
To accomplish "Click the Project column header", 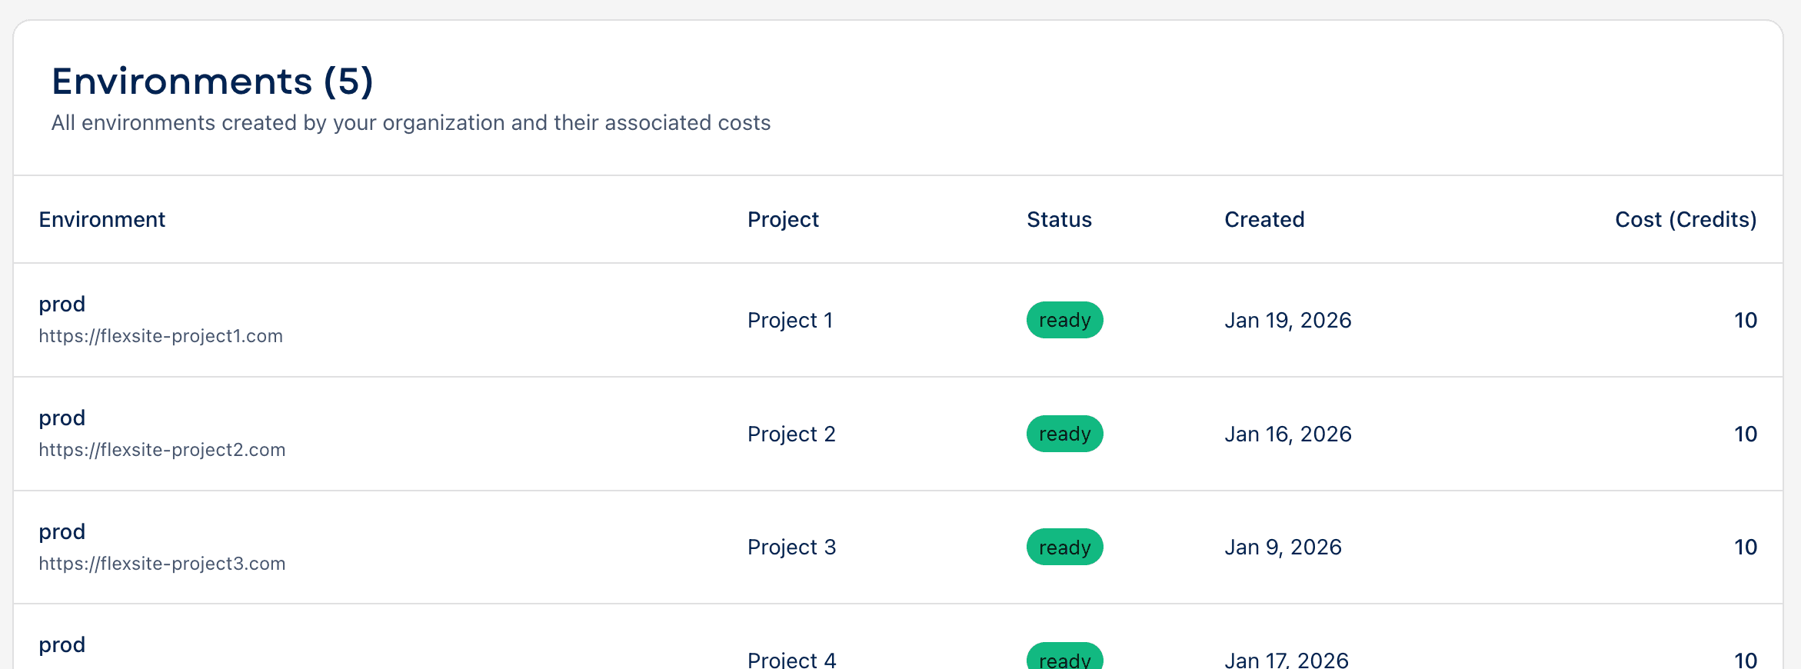I will [782, 219].
